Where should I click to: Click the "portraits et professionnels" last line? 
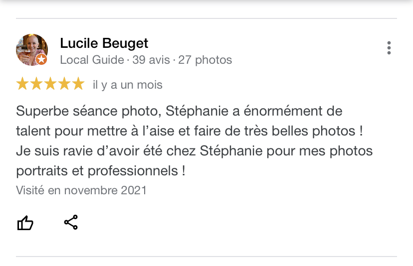click(100, 171)
